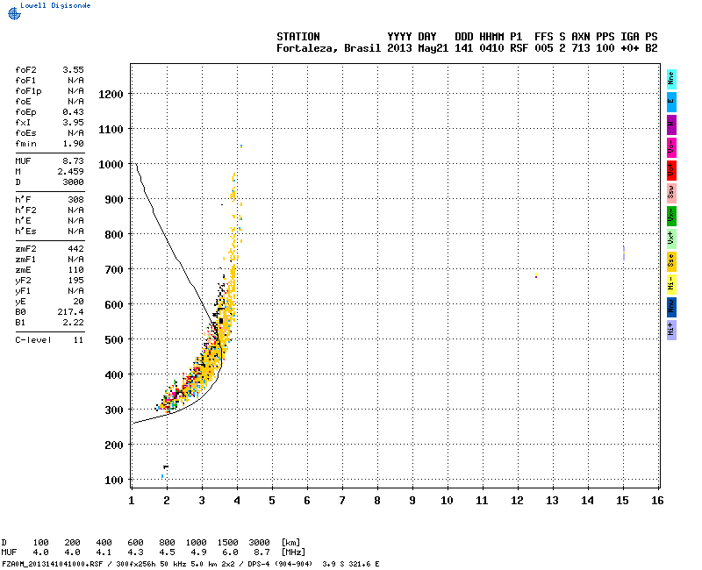Select the MUF value 8.73
This screenshot has width=702, height=570.
click(73, 161)
